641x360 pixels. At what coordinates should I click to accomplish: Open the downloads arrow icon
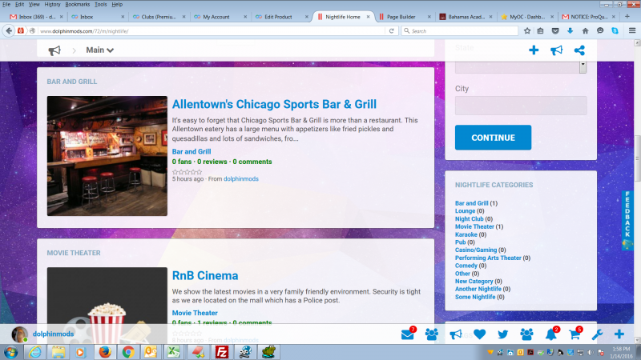(x=570, y=30)
